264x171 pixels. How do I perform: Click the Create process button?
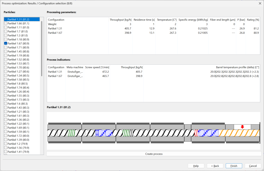pyautogui.click(x=154, y=154)
